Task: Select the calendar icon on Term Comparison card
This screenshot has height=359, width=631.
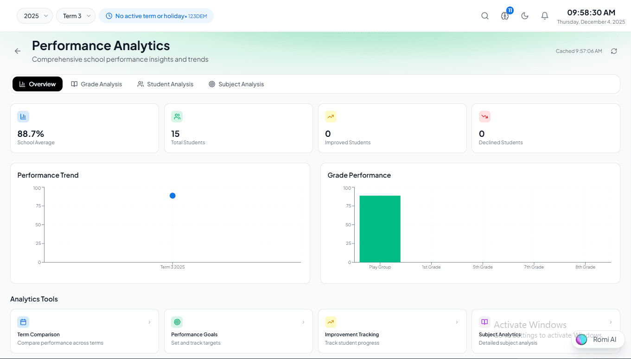Action: pyautogui.click(x=23, y=322)
